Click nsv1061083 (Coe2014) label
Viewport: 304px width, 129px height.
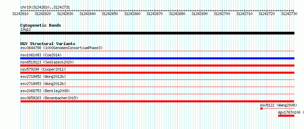pos(41,55)
